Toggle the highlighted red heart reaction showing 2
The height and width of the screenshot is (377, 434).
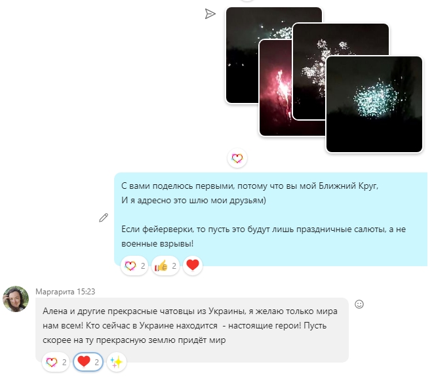click(x=88, y=362)
